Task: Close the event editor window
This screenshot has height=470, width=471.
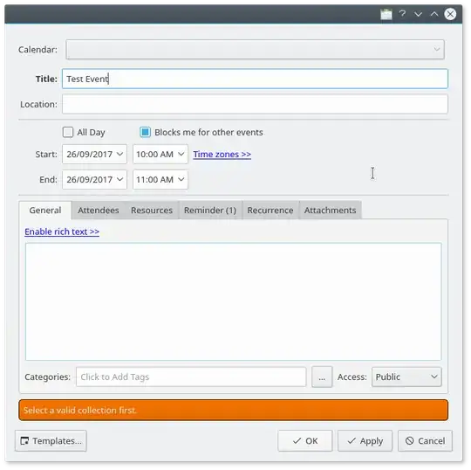Action: (450, 14)
